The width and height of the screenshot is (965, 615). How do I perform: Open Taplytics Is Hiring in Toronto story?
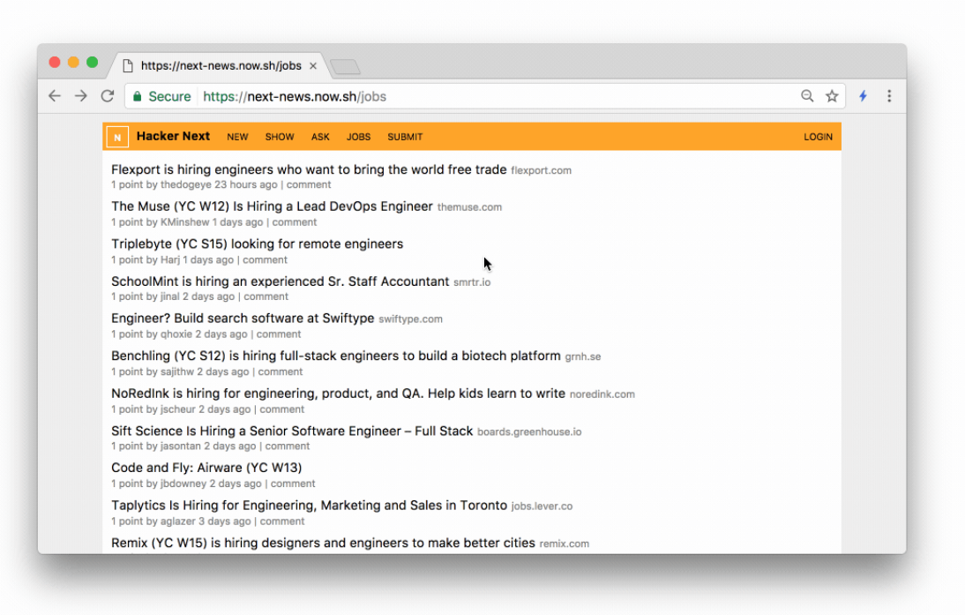tap(309, 506)
